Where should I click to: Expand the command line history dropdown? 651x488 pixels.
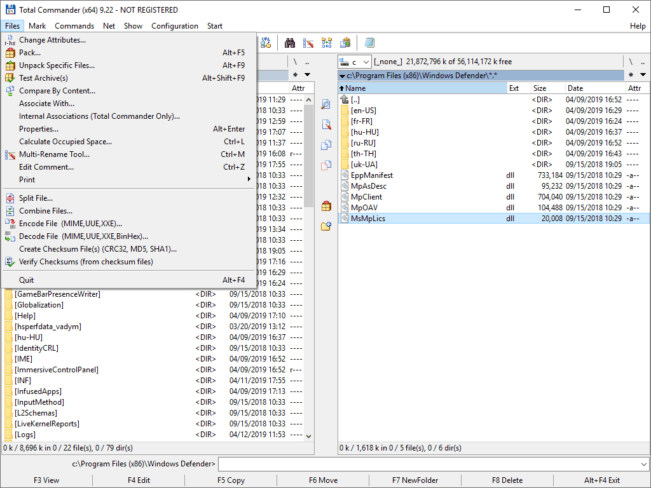pyautogui.click(x=643, y=464)
